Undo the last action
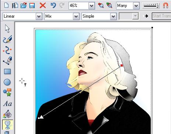171x134 pixels. tap(53, 6)
